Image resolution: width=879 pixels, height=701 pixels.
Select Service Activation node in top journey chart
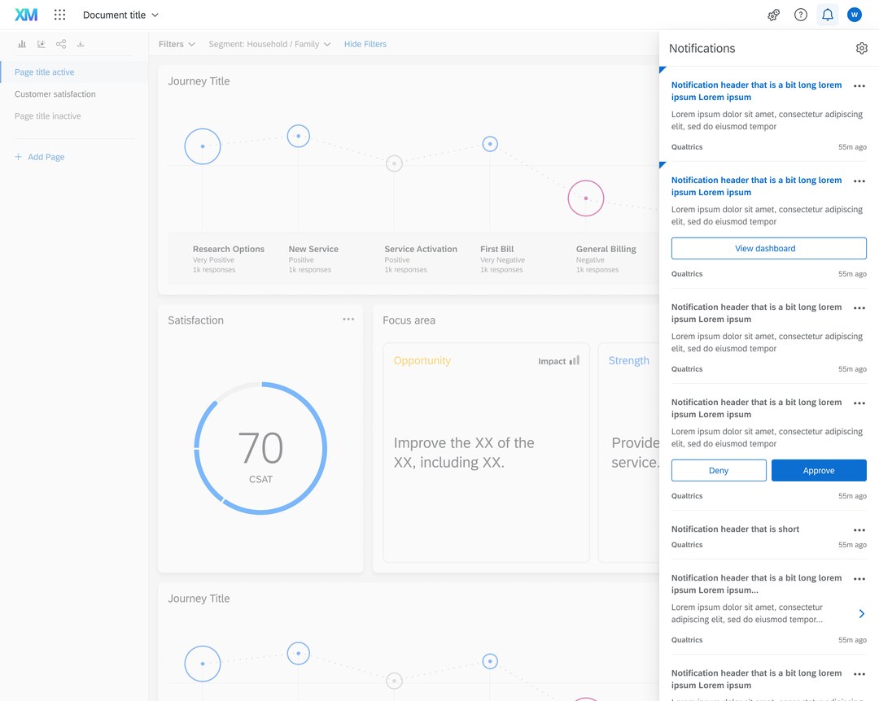tap(394, 163)
